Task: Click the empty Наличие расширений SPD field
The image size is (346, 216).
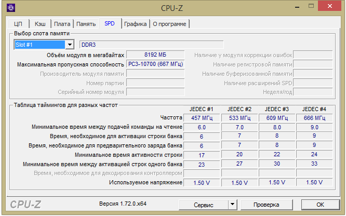Action: tap(313, 83)
